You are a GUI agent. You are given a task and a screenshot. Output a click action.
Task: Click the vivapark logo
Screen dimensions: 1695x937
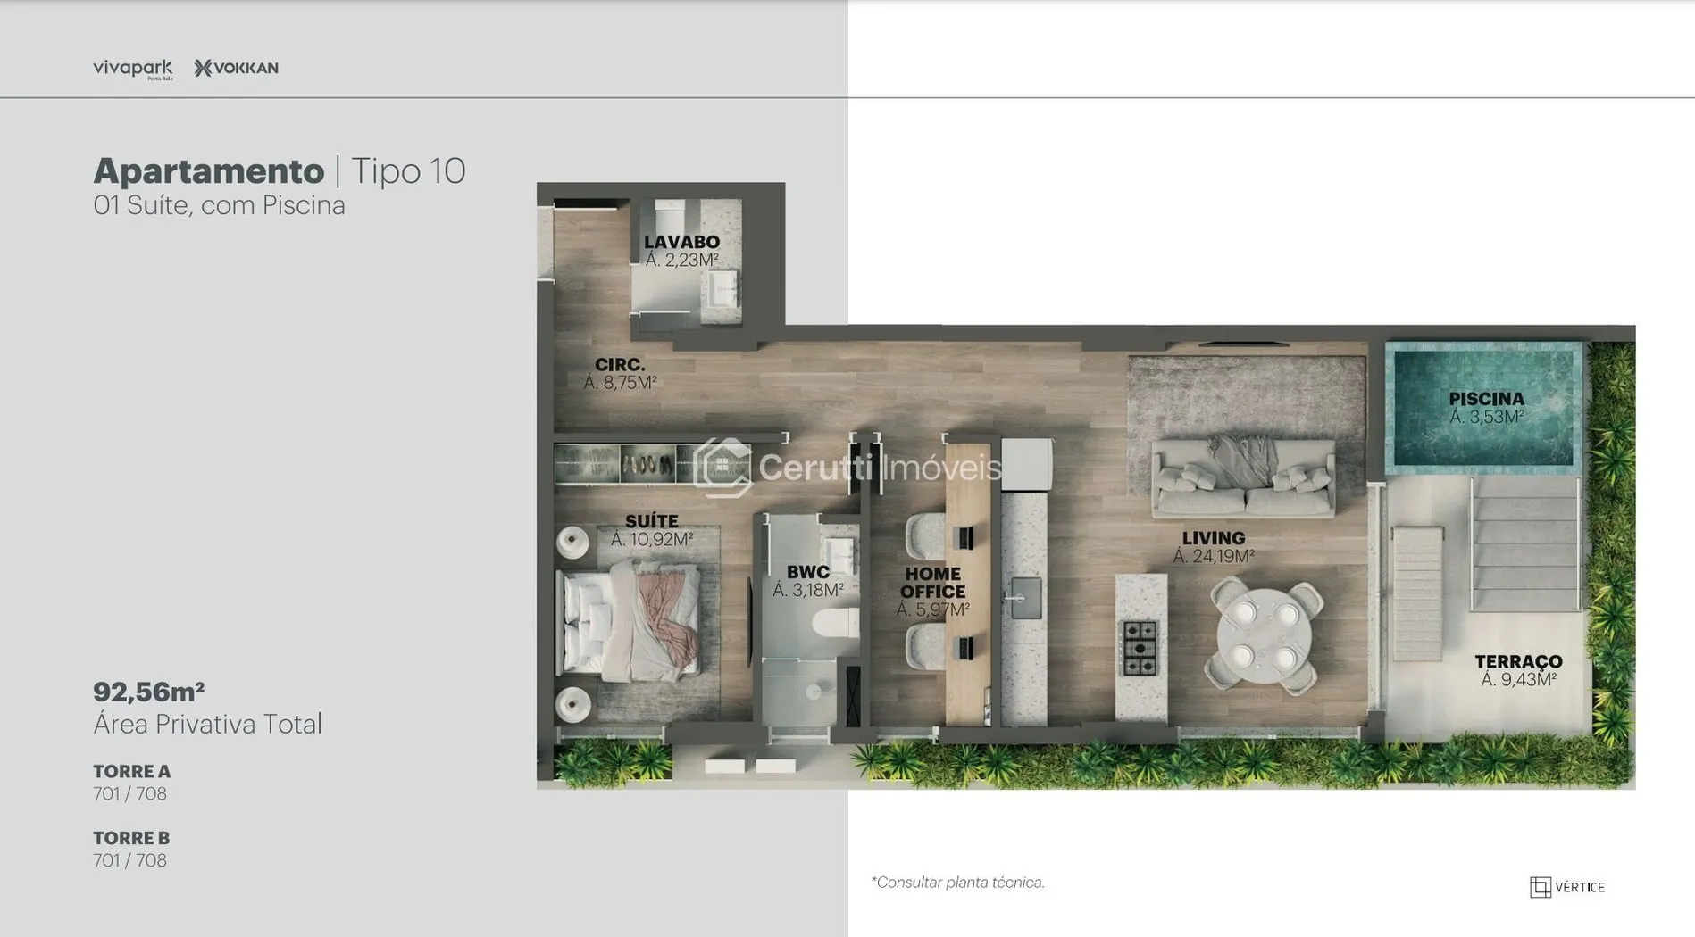point(132,69)
